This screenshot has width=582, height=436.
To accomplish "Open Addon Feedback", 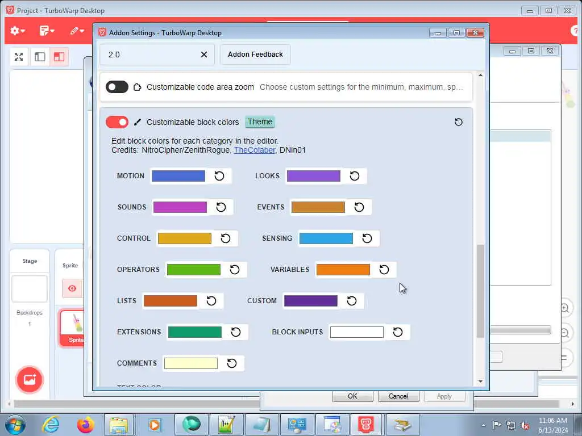I will 255,54.
